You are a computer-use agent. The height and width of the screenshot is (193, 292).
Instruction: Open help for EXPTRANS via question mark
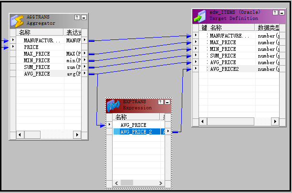point(161,102)
